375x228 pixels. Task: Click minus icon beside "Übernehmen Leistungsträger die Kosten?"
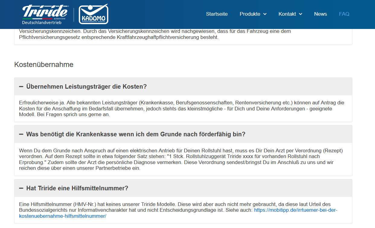click(x=21, y=87)
